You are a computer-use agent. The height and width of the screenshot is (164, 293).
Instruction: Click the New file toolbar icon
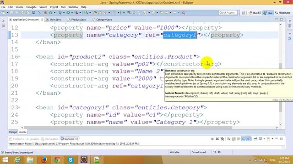[4, 13]
